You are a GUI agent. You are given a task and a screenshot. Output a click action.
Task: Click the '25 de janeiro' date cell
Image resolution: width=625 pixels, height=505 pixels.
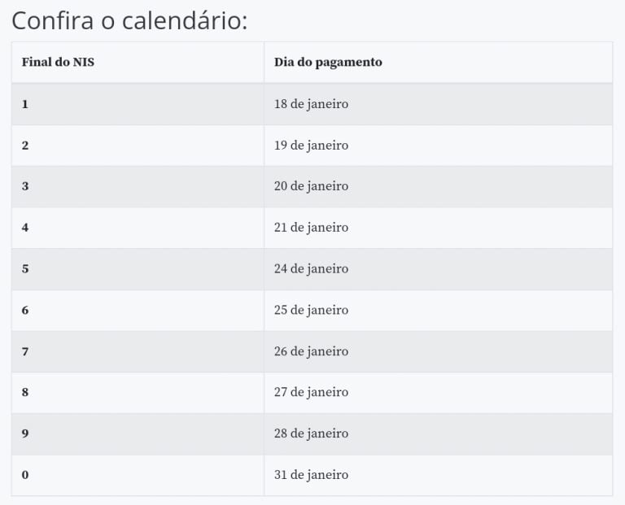click(x=438, y=311)
